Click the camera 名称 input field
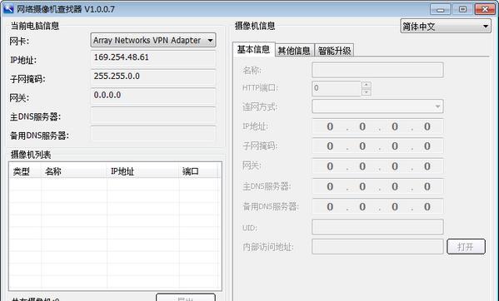 point(377,70)
